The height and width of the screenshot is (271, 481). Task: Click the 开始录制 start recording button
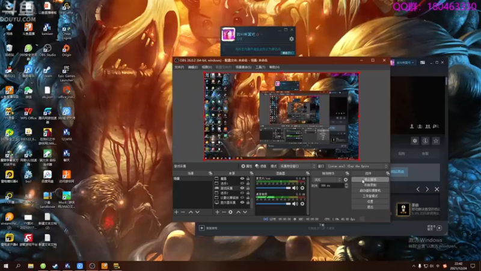pyautogui.click(x=370, y=185)
